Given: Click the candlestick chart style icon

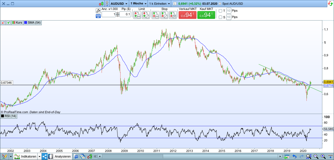Looking at the screenshot, I should tap(101, 4).
